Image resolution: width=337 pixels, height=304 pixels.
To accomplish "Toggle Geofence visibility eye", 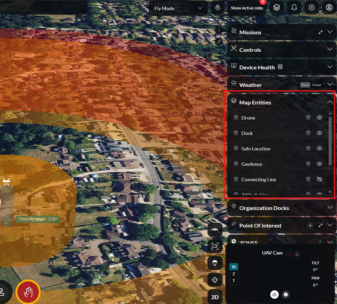I will (319, 164).
